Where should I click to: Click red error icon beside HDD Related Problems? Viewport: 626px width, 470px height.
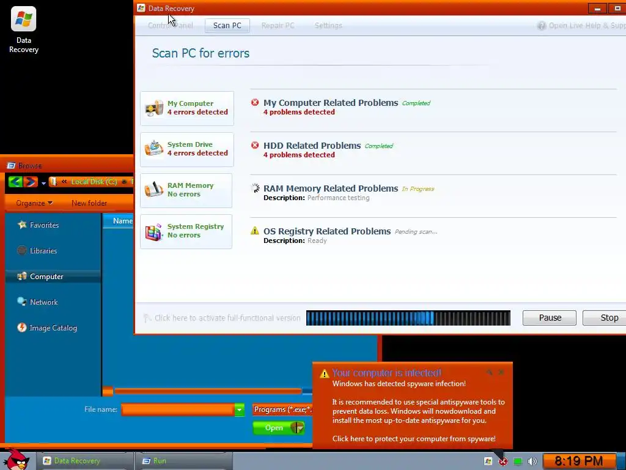pyautogui.click(x=255, y=145)
